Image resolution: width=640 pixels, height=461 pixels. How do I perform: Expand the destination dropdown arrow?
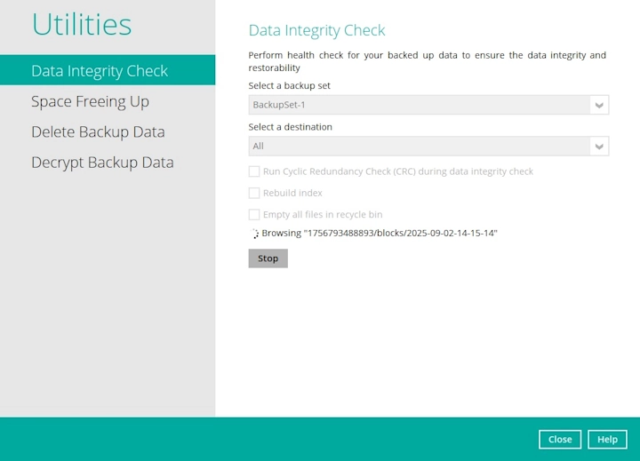click(599, 147)
